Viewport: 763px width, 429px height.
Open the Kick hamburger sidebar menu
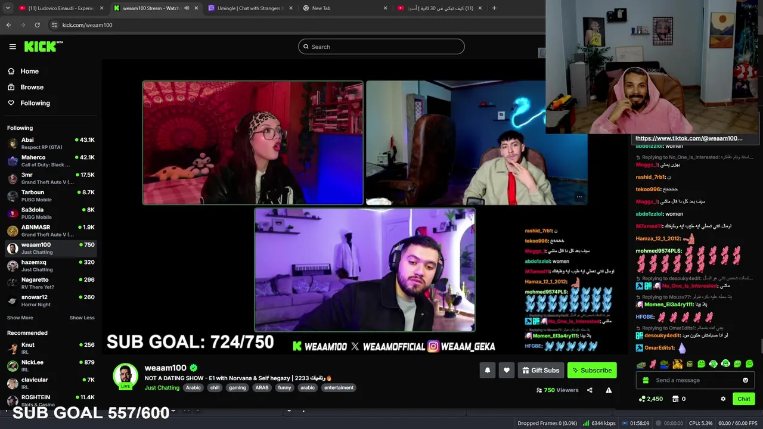[x=13, y=46]
